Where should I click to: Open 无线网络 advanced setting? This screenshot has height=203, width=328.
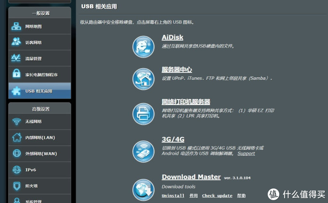(40, 121)
